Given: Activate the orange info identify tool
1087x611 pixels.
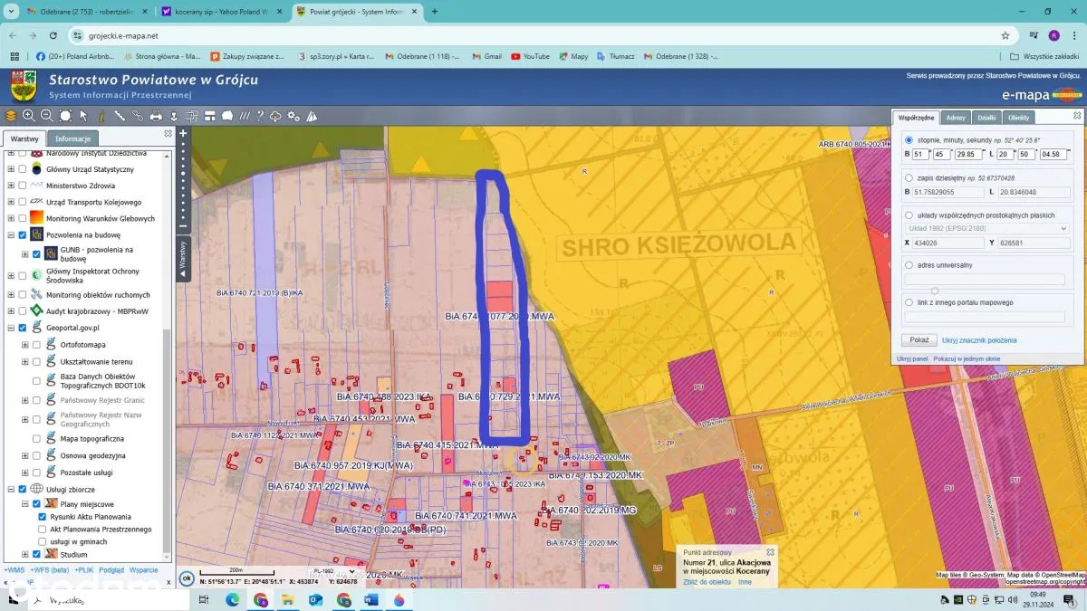Looking at the screenshot, I should pos(101,116).
